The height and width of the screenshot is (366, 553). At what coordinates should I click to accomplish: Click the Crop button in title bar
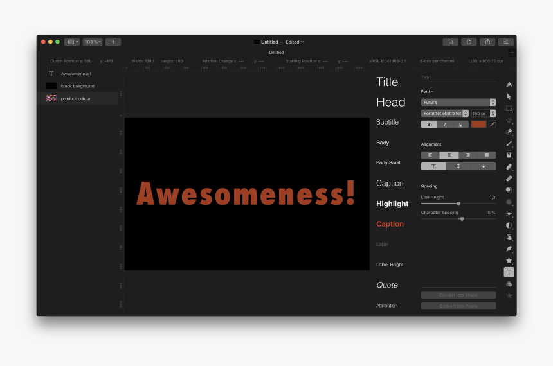(450, 42)
